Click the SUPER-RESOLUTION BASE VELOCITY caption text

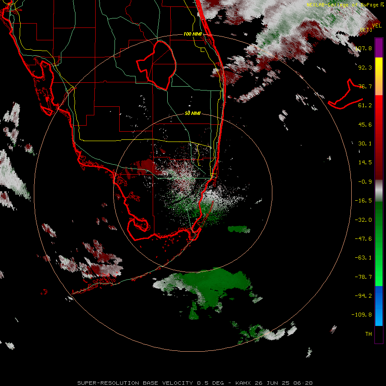195,383
